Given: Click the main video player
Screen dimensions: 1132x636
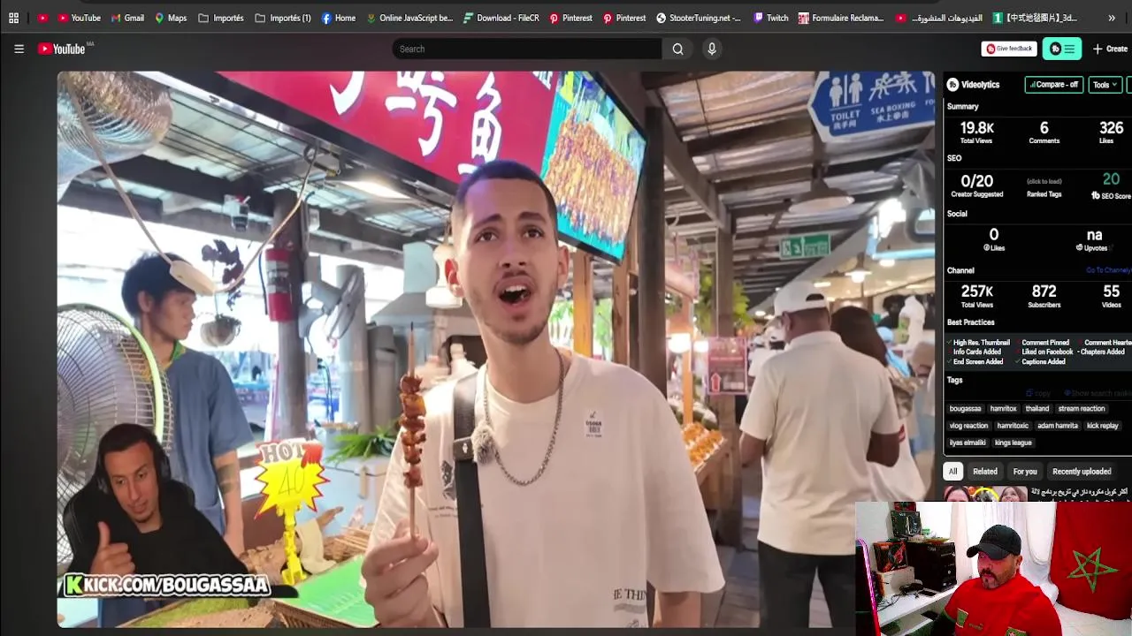Looking at the screenshot, I should 495,349.
